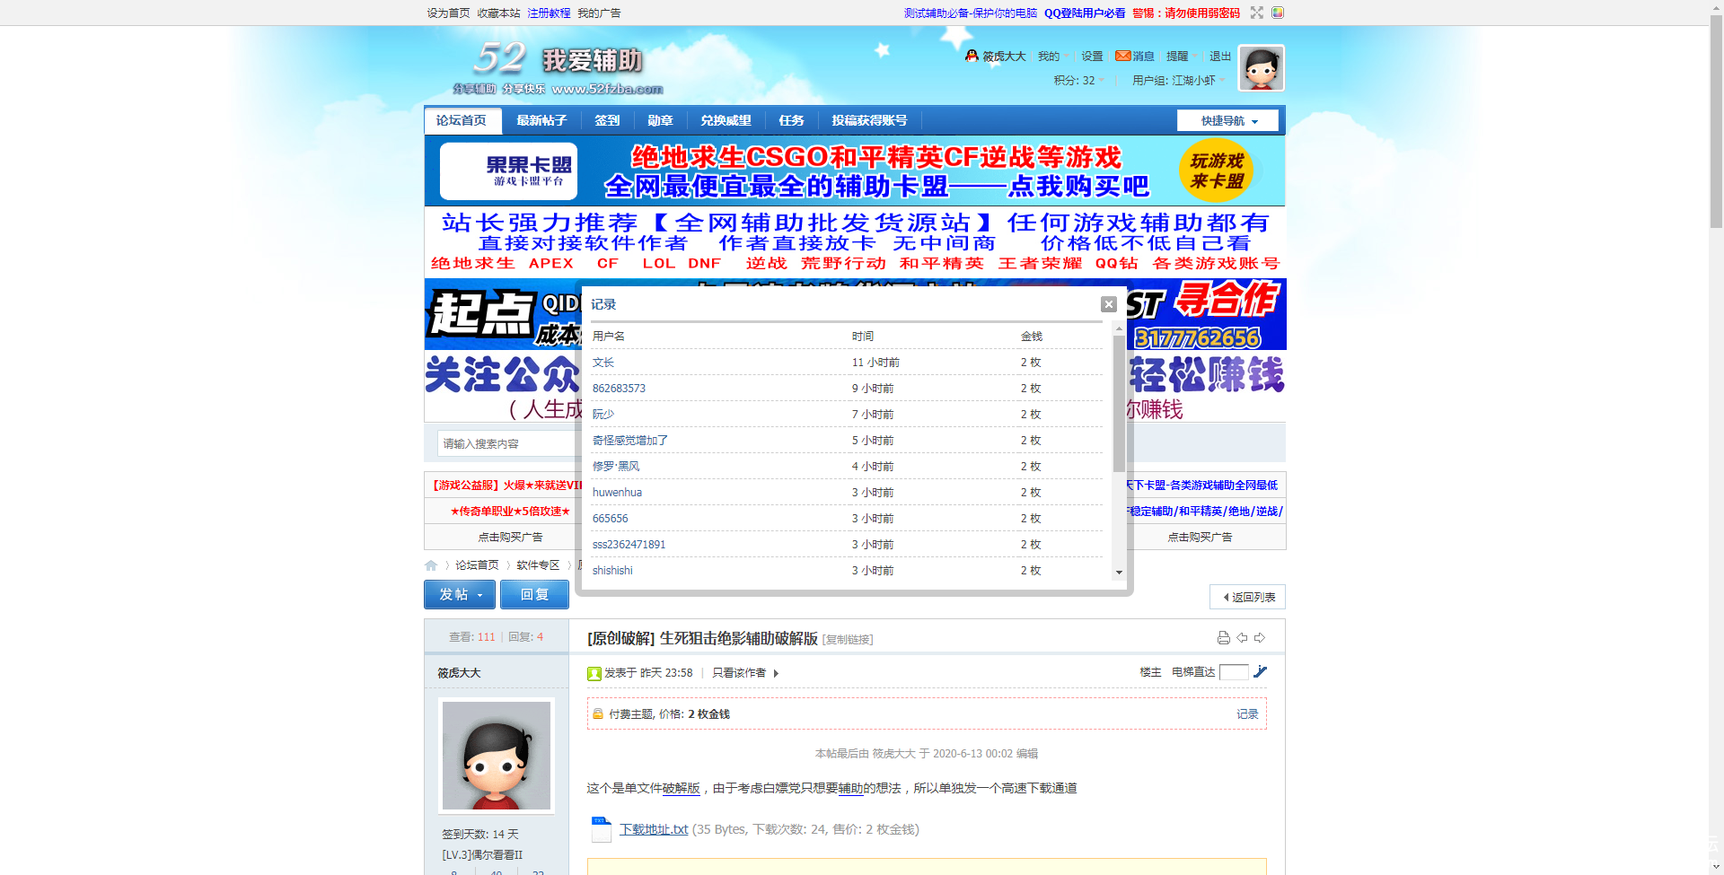The height and width of the screenshot is (875, 1724).
Task: Toggle the wide-screen layout icon
Action: tap(1257, 13)
